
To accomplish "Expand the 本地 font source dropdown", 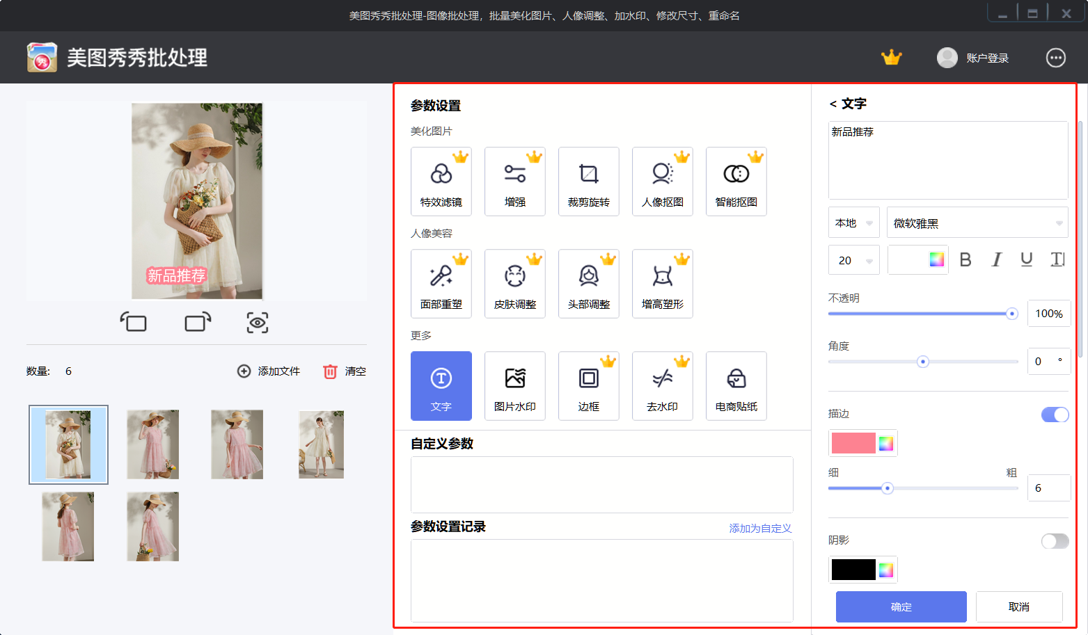I will (x=854, y=223).
